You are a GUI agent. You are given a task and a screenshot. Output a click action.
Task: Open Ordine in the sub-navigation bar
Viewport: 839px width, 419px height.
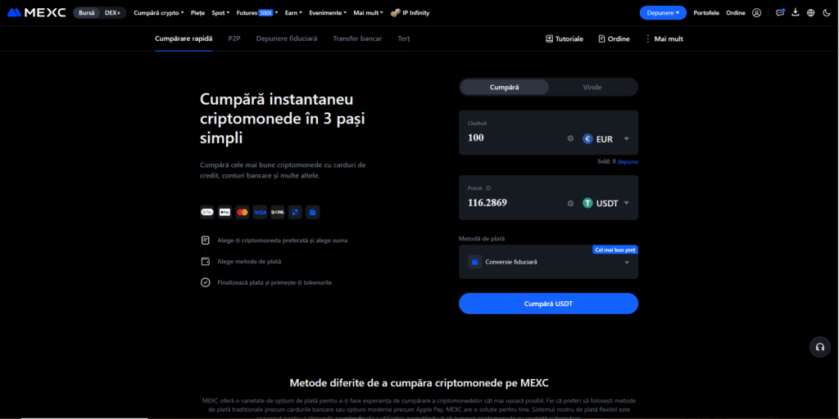(614, 39)
